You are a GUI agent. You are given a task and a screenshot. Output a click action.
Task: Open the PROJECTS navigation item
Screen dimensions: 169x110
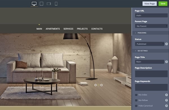[82, 29]
